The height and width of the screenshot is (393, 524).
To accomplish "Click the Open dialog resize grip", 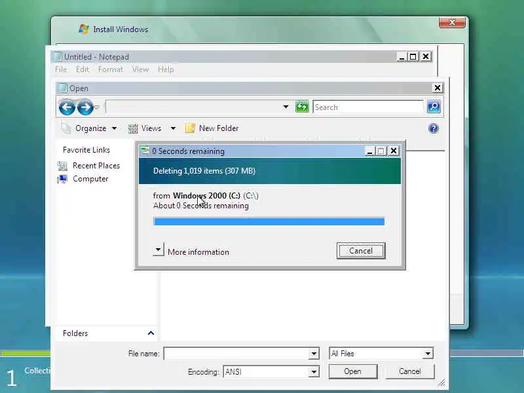I will [x=441, y=383].
